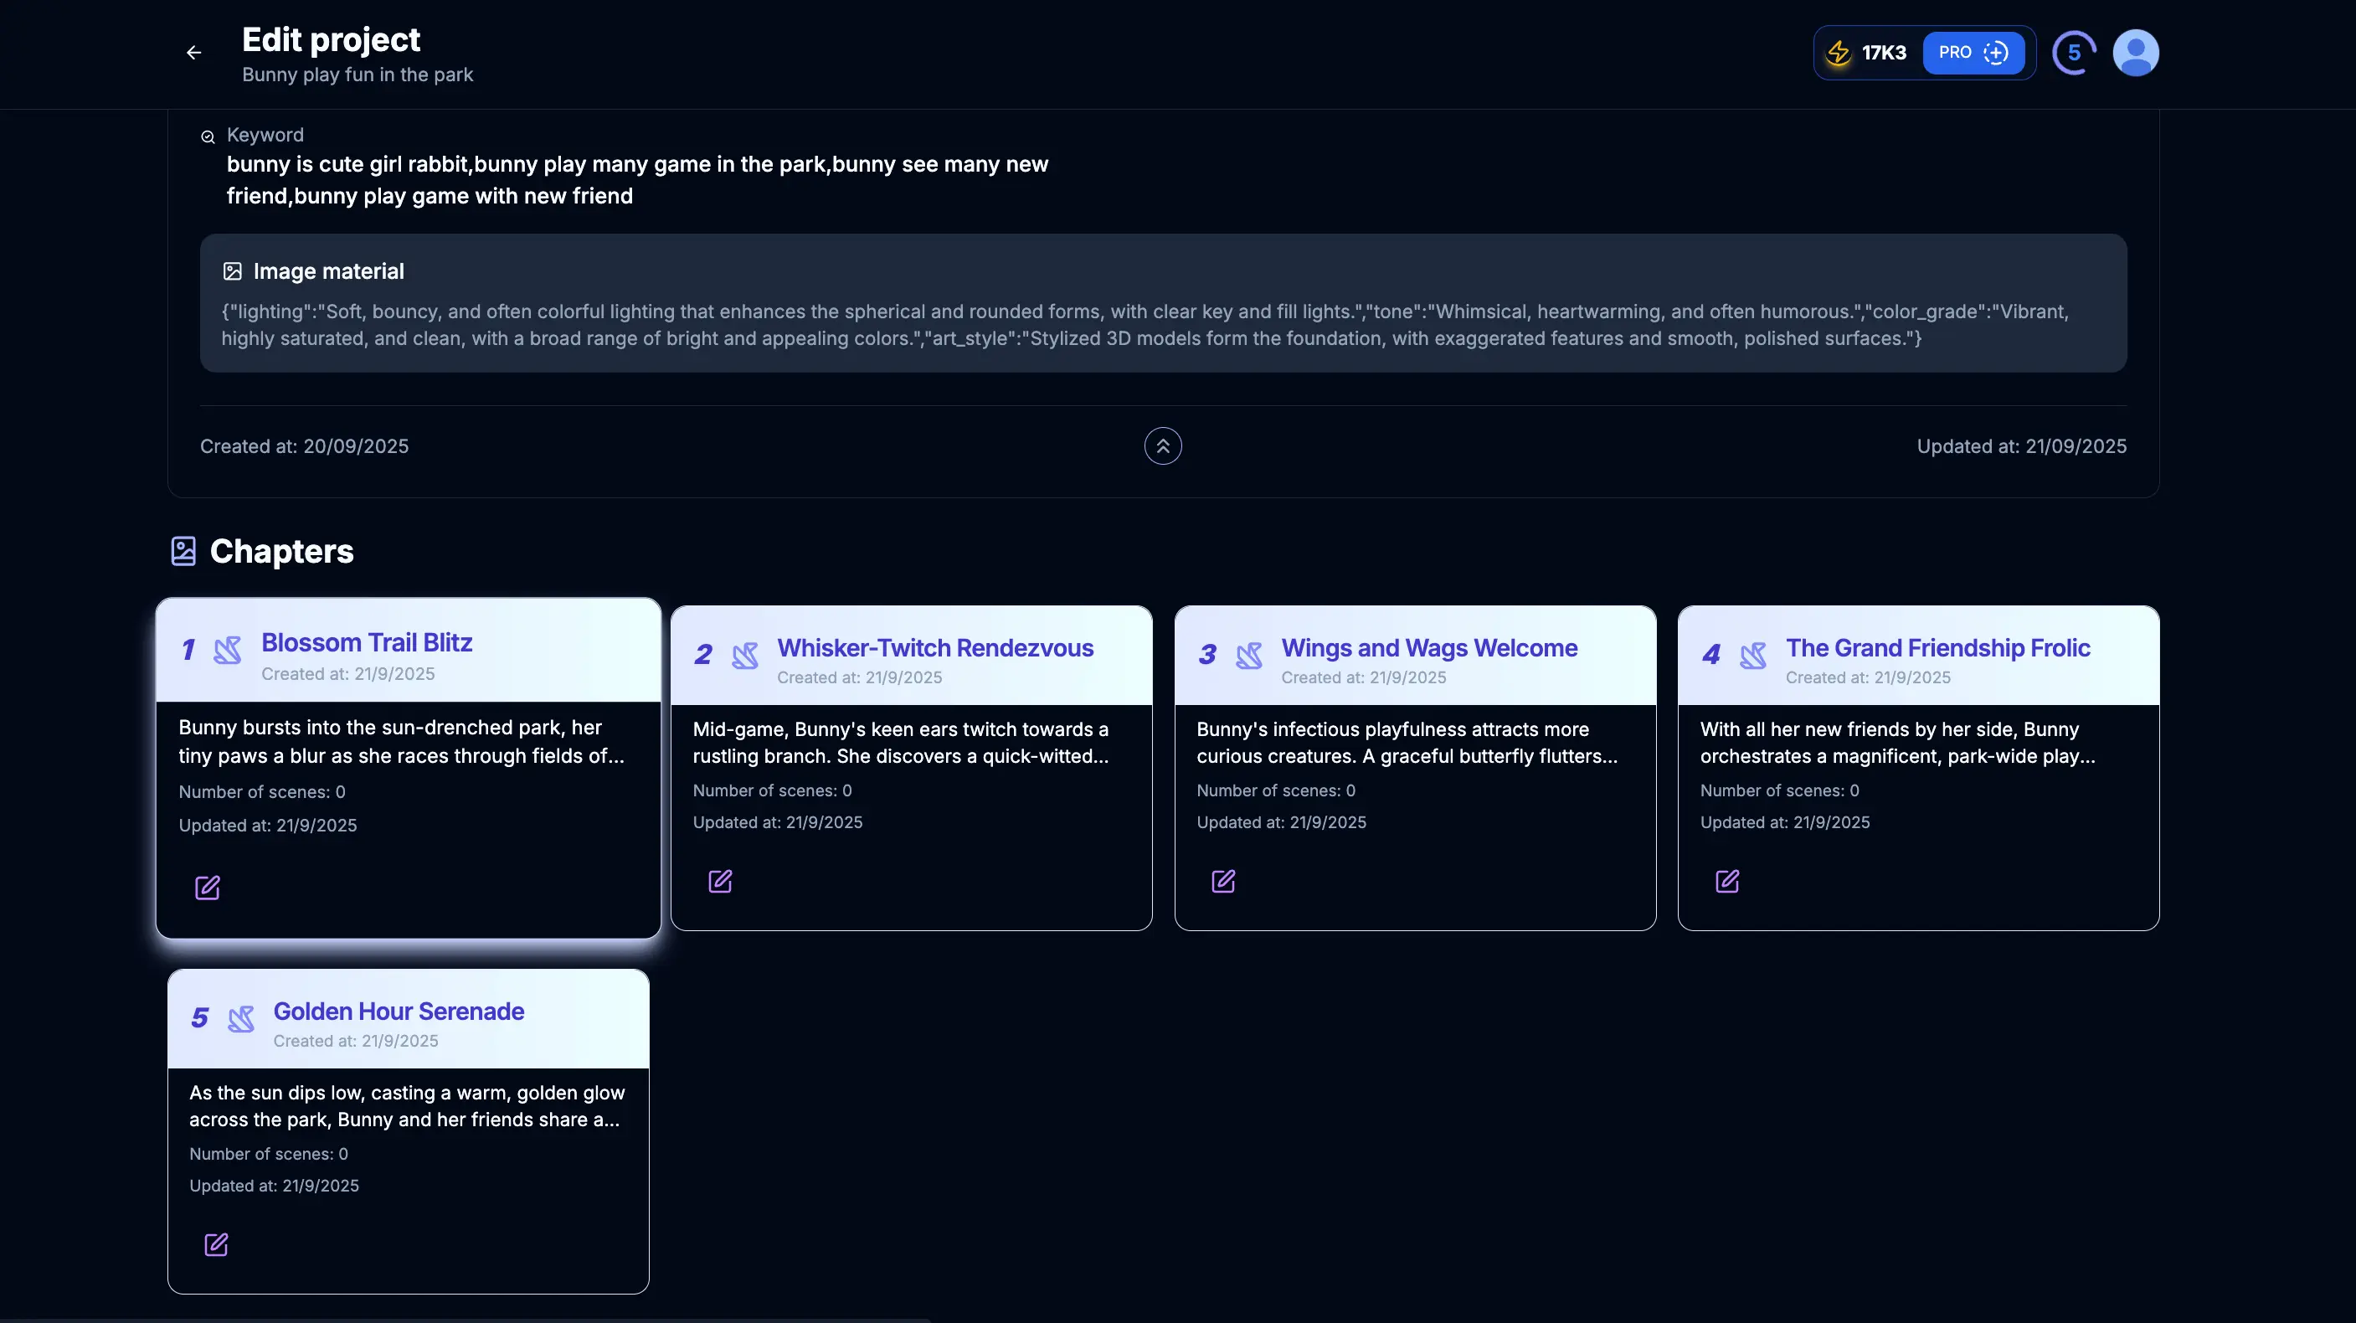Click the PRO upgrade button

[x=1973, y=53]
